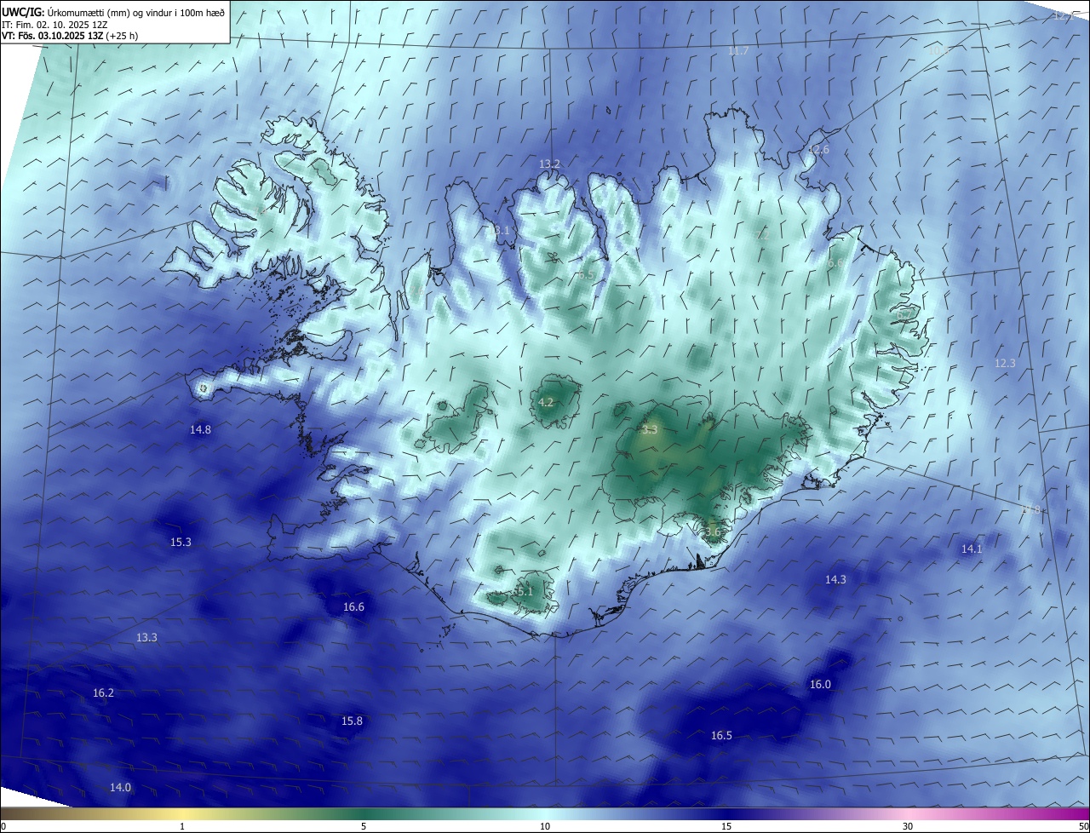This screenshot has width=1090, height=833.
Task: Click the 13.1 value label
Action: click(x=499, y=231)
